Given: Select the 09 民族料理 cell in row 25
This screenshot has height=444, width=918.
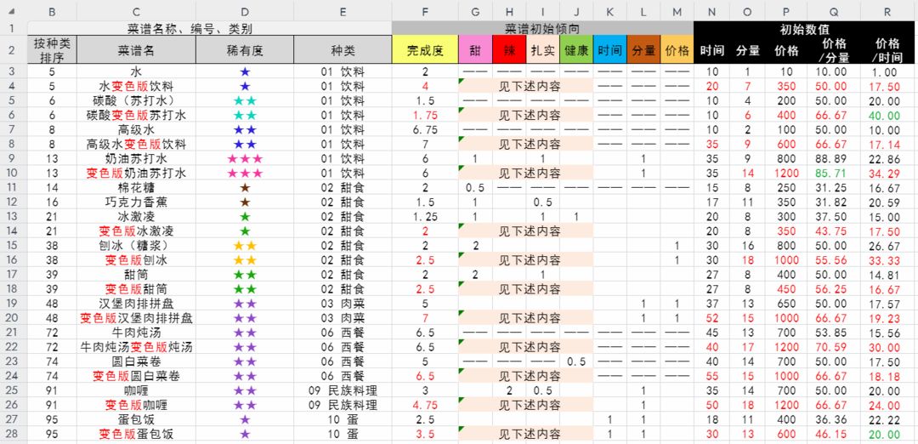Looking at the screenshot, I should tap(343, 390).
